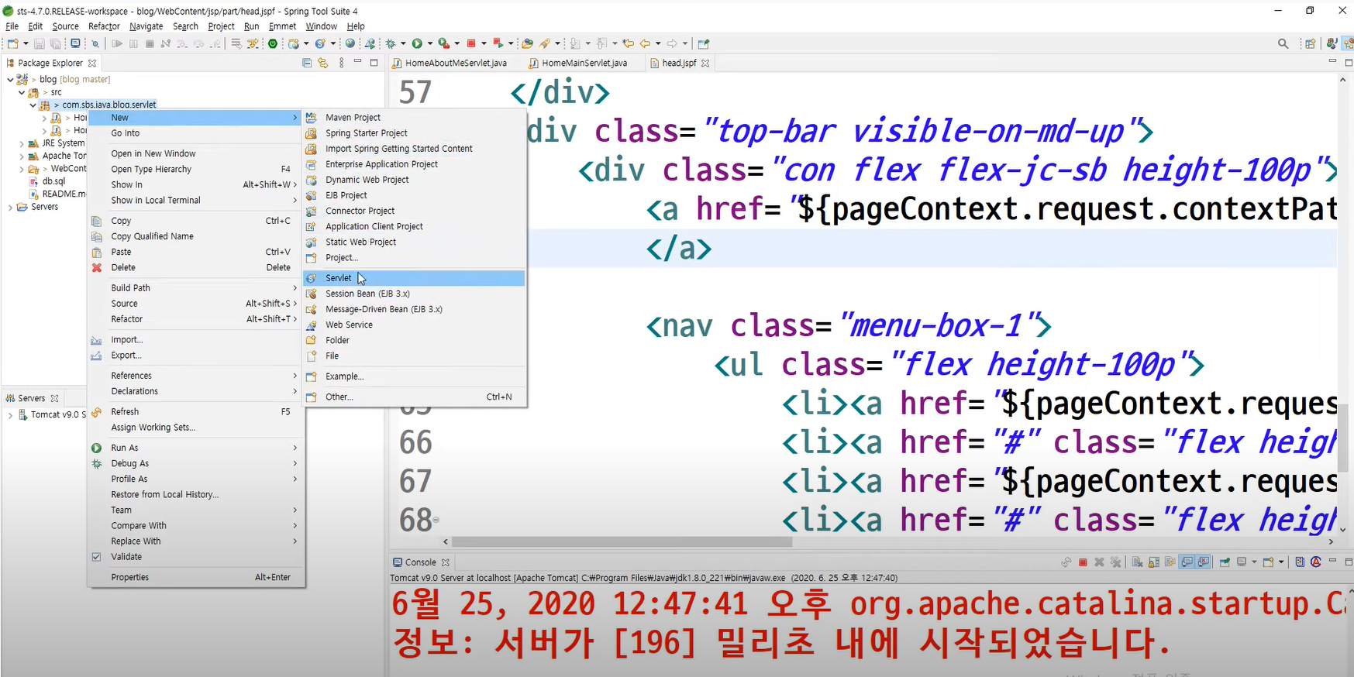Choose Dynamic Web Project in submenu
The image size is (1354, 677).
[414, 180]
